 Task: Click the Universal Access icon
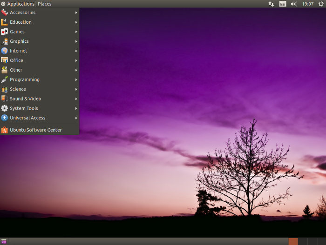click(x=5, y=118)
